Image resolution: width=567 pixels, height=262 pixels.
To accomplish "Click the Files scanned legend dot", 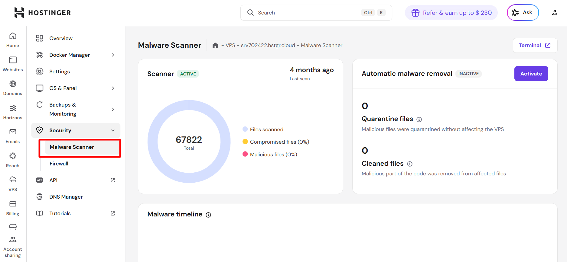I will (245, 129).
